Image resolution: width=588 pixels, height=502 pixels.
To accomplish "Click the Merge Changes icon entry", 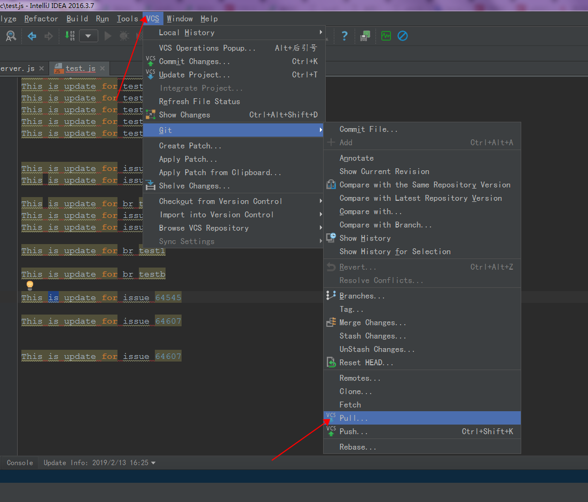I will [x=331, y=322].
